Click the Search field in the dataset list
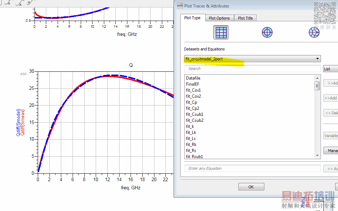 (252, 69)
